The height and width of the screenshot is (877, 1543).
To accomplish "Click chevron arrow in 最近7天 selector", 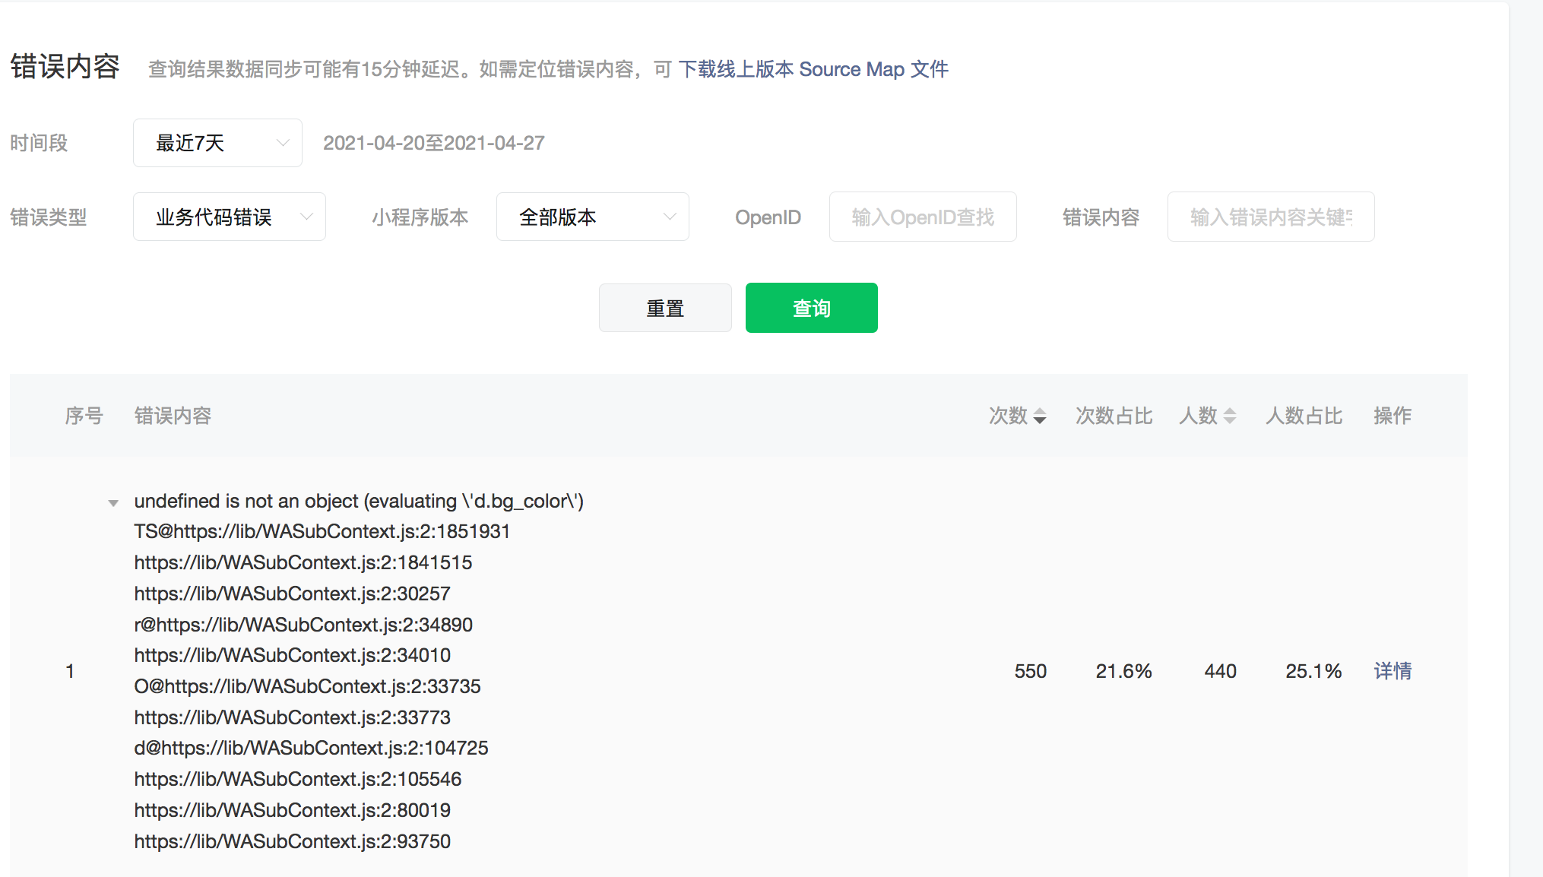I will click(283, 143).
